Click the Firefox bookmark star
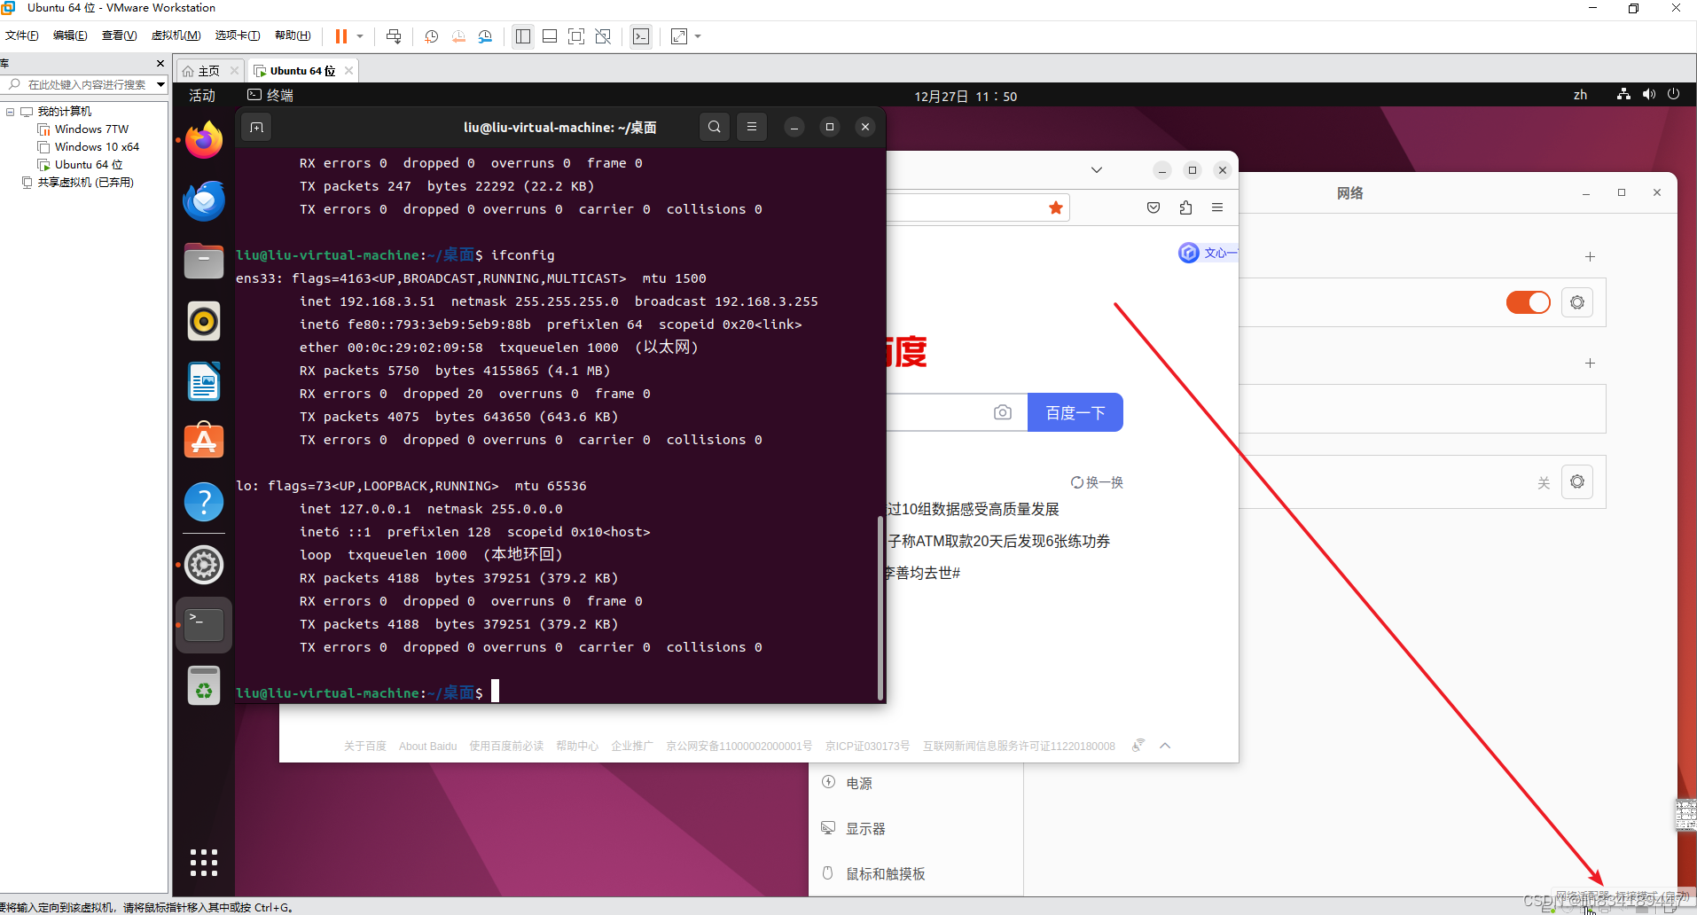 [x=1055, y=207]
